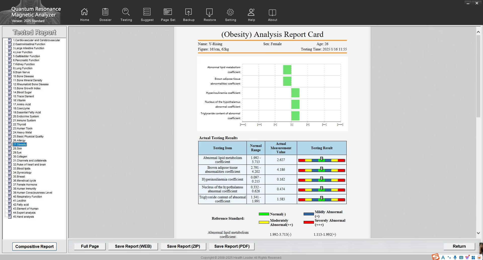Click the Restore download icon
The width and height of the screenshot is (483, 260).
(209, 12)
